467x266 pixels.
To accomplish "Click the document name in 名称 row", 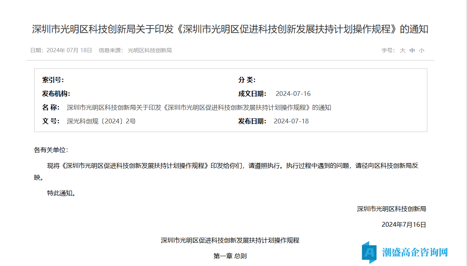I will (199, 107).
